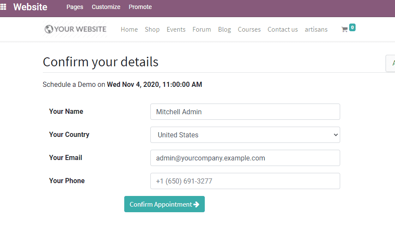This screenshot has height=252, width=395.
Task: Click the Confirm your details heading
Action: point(101,62)
